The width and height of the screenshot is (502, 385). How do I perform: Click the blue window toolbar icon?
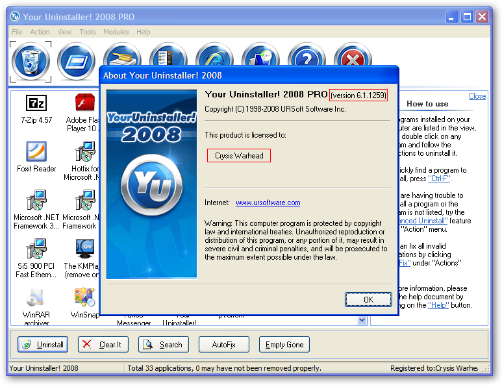(x=76, y=62)
